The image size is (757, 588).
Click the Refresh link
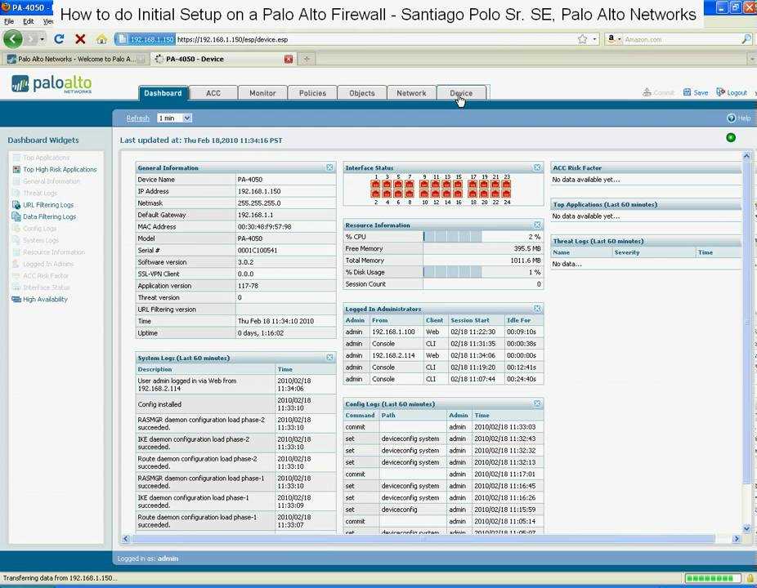pos(137,118)
